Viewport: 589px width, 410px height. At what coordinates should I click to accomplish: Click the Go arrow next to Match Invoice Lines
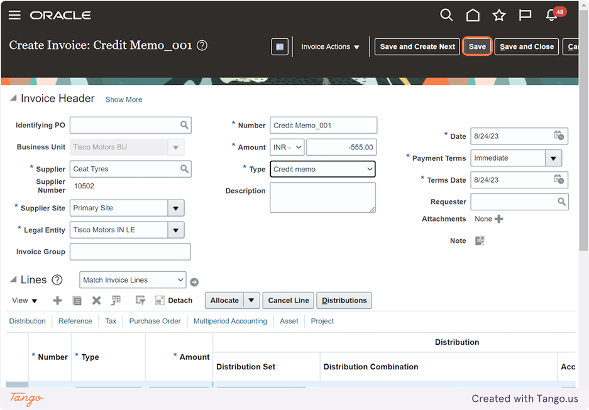194,282
